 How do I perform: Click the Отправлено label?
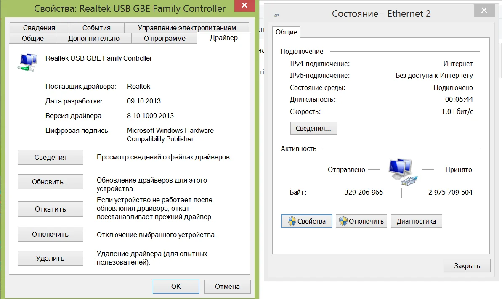(346, 169)
